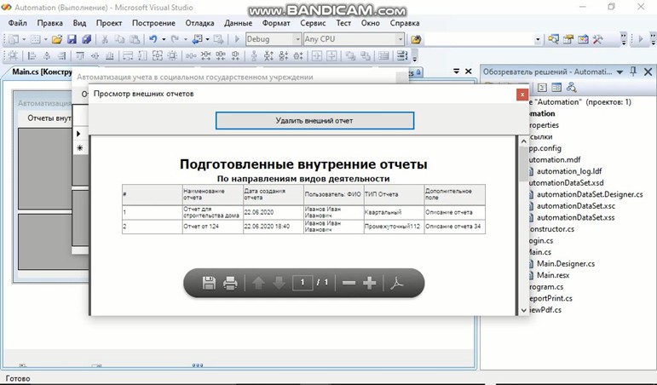Save the current file with floppy icon
Viewport: 657px width, 385px height.
pos(72,39)
